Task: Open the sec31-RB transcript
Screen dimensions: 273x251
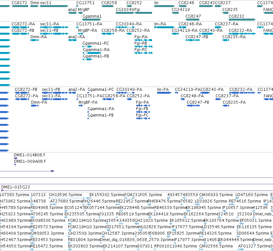Action: pos(54,34)
